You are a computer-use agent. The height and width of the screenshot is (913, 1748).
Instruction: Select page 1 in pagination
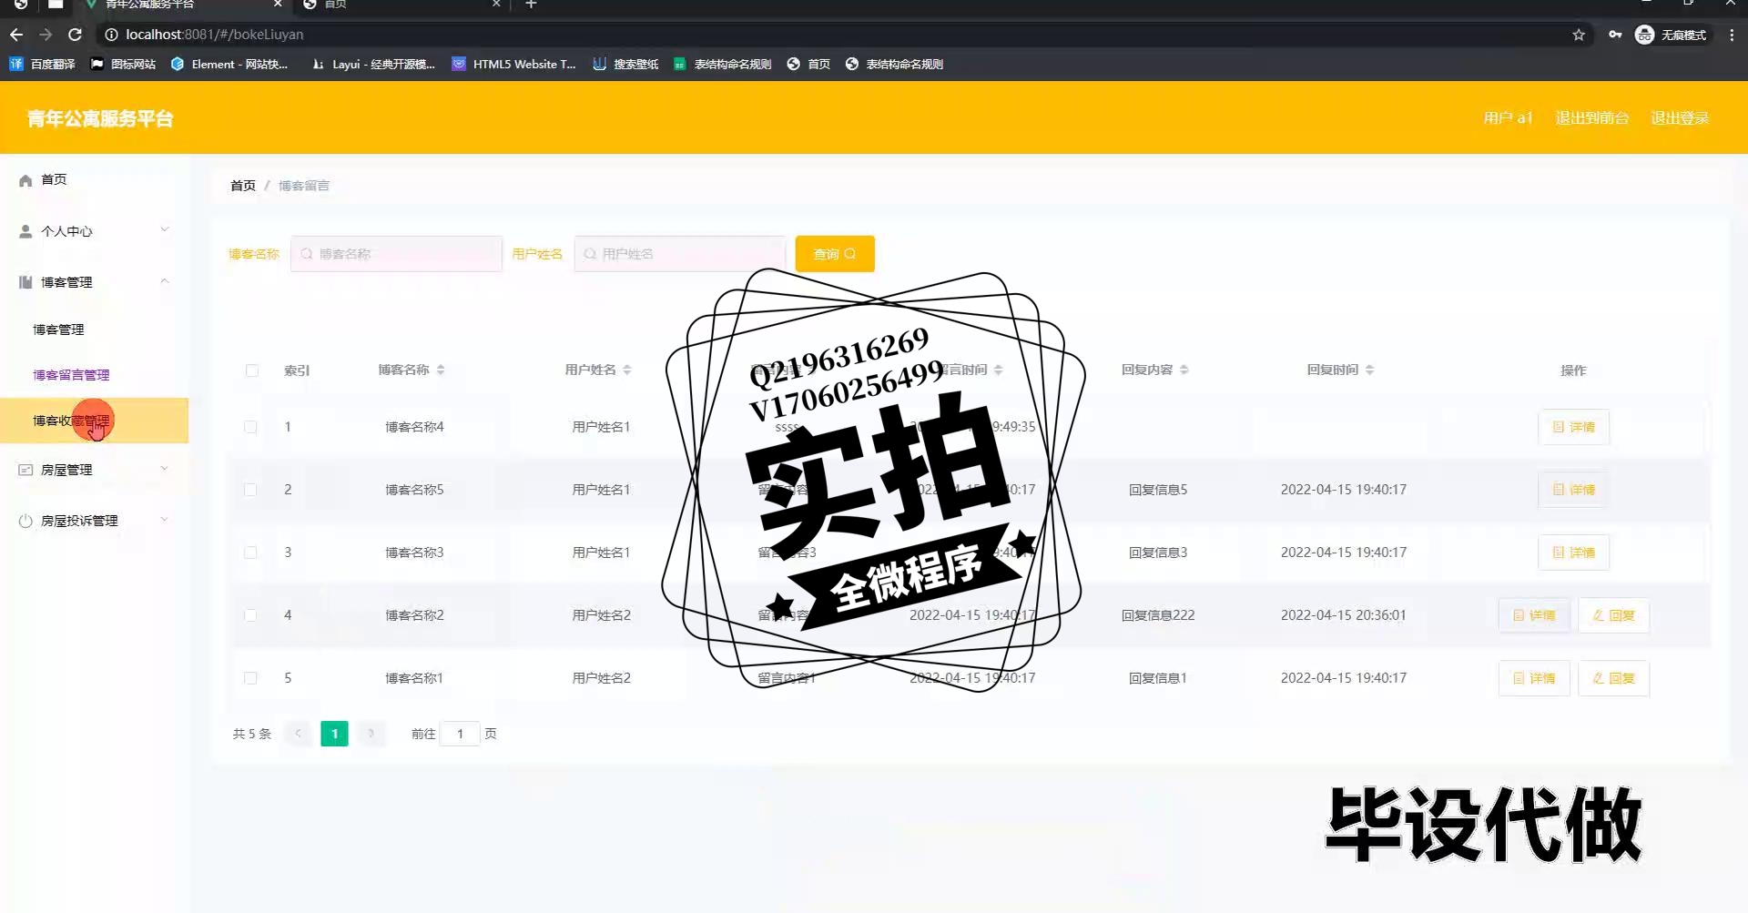click(x=334, y=734)
